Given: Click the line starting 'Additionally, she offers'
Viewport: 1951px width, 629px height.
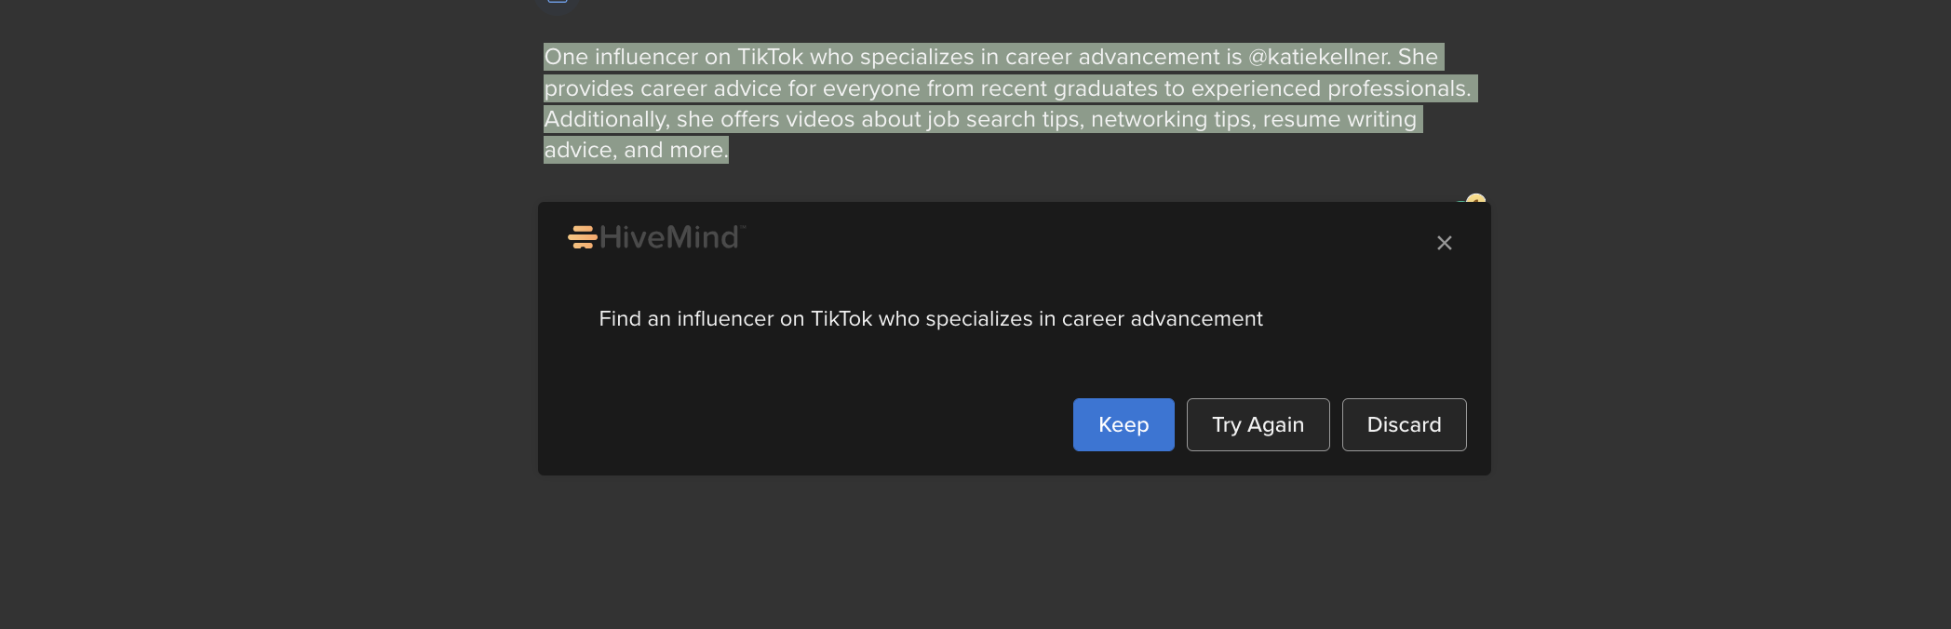Looking at the screenshot, I should 981,119.
